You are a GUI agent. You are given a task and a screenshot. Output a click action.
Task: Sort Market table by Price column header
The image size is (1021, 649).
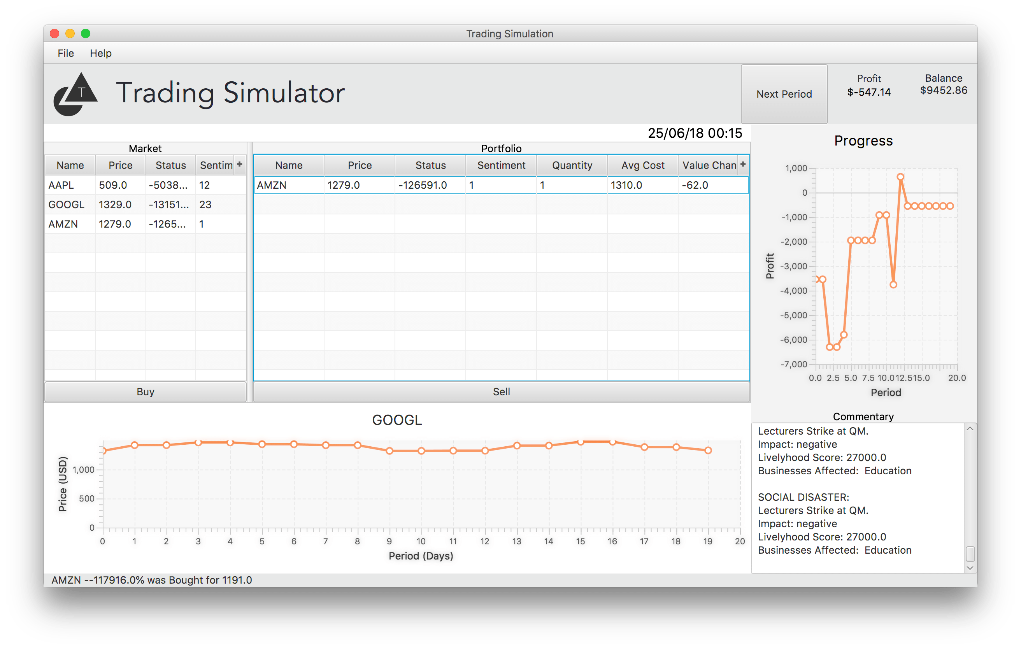click(x=120, y=165)
